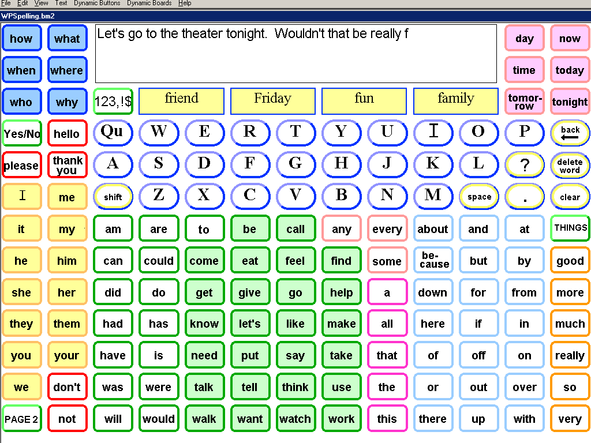Screen dimensions: 591x443
Task: Select the 'they' pronoun button
Action: (21, 324)
